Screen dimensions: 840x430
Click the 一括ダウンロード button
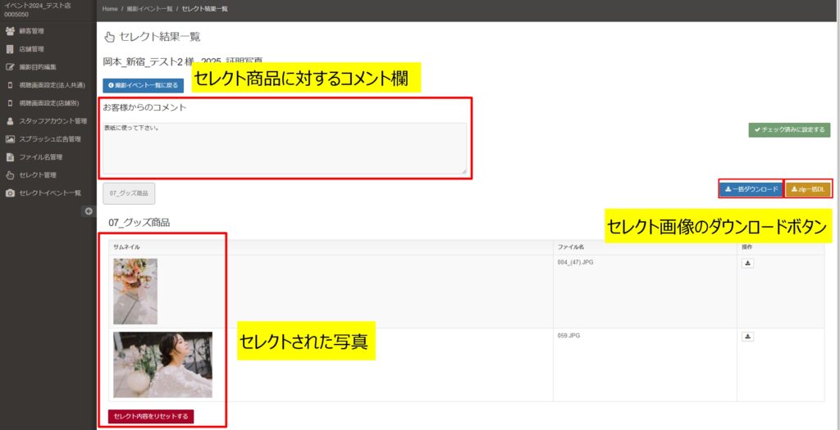(x=751, y=189)
